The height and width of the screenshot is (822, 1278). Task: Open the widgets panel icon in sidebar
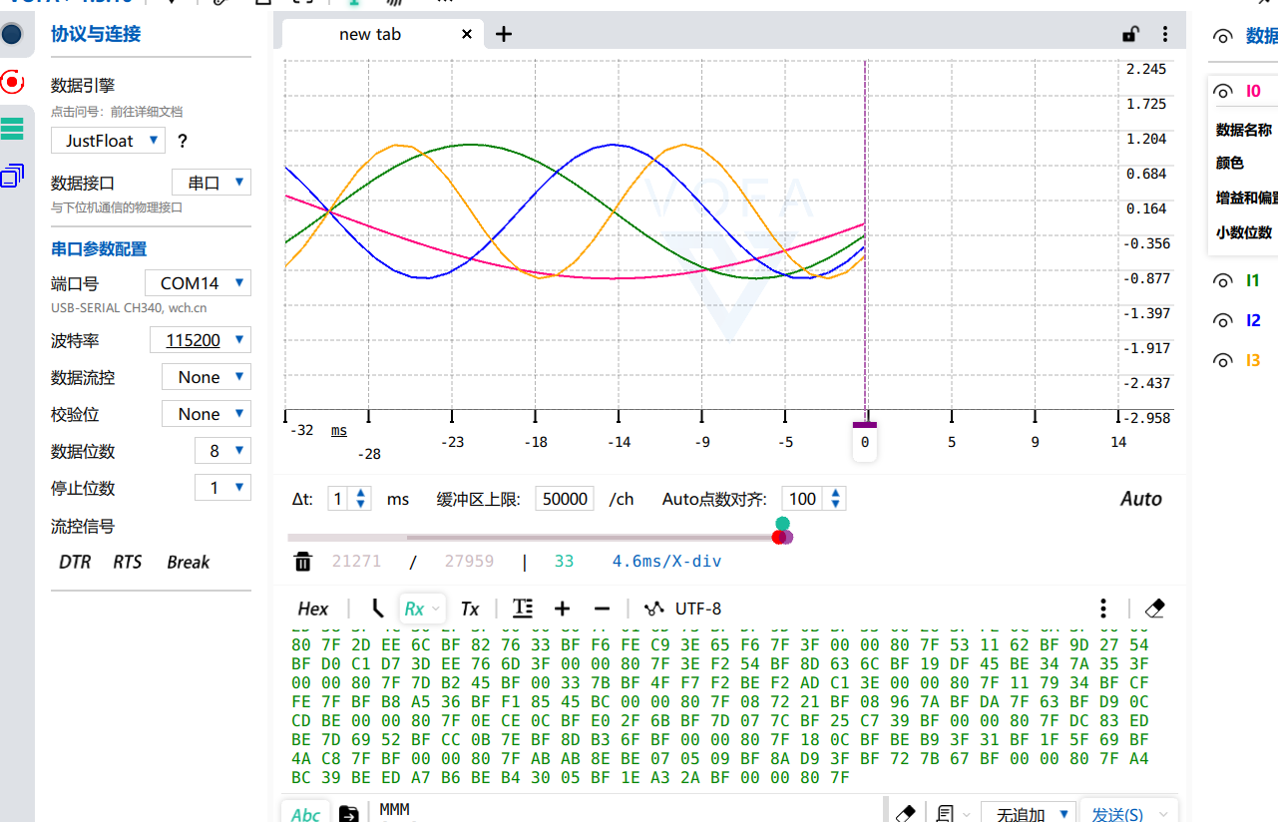click(x=12, y=176)
